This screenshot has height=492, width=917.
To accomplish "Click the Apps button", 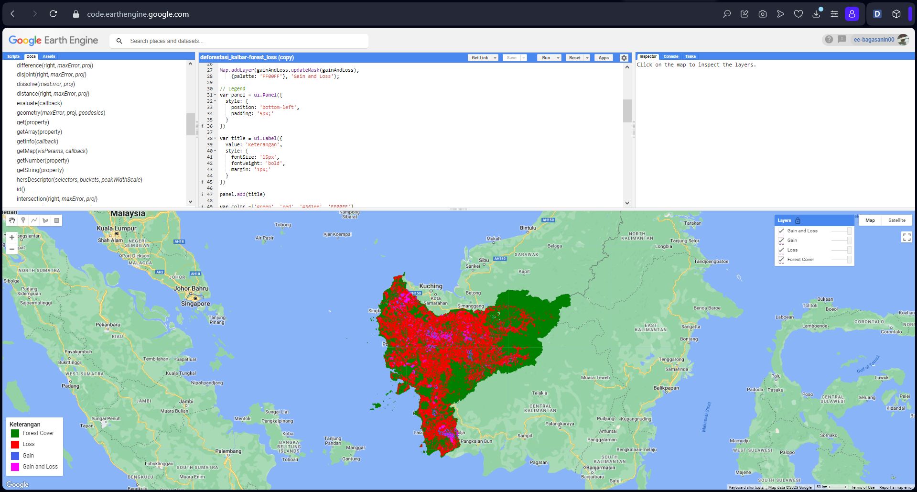I will 604,58.
